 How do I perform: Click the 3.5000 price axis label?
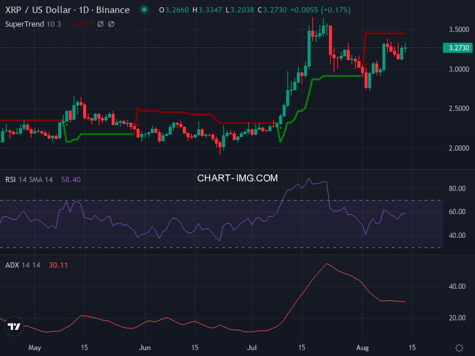pos(458,30)
